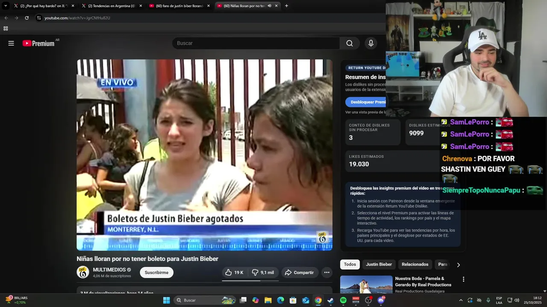Like the video with thumbs-up 19 K

pos(234,272)
